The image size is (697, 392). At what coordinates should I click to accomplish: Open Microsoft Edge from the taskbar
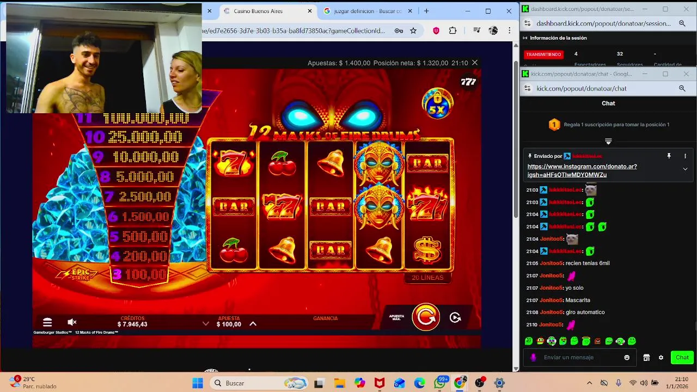click(419, 383)
